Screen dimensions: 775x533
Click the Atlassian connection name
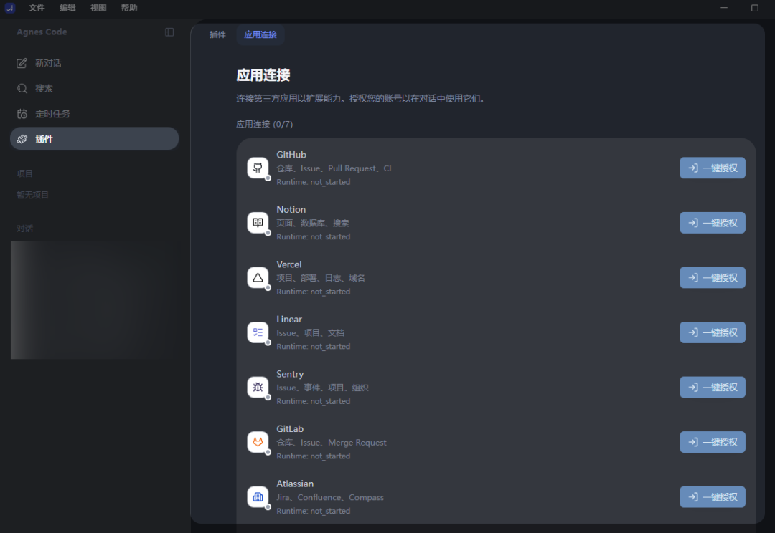(295, 484)
